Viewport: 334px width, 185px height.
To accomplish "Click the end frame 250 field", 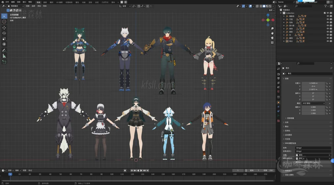I will click(268, 171).
